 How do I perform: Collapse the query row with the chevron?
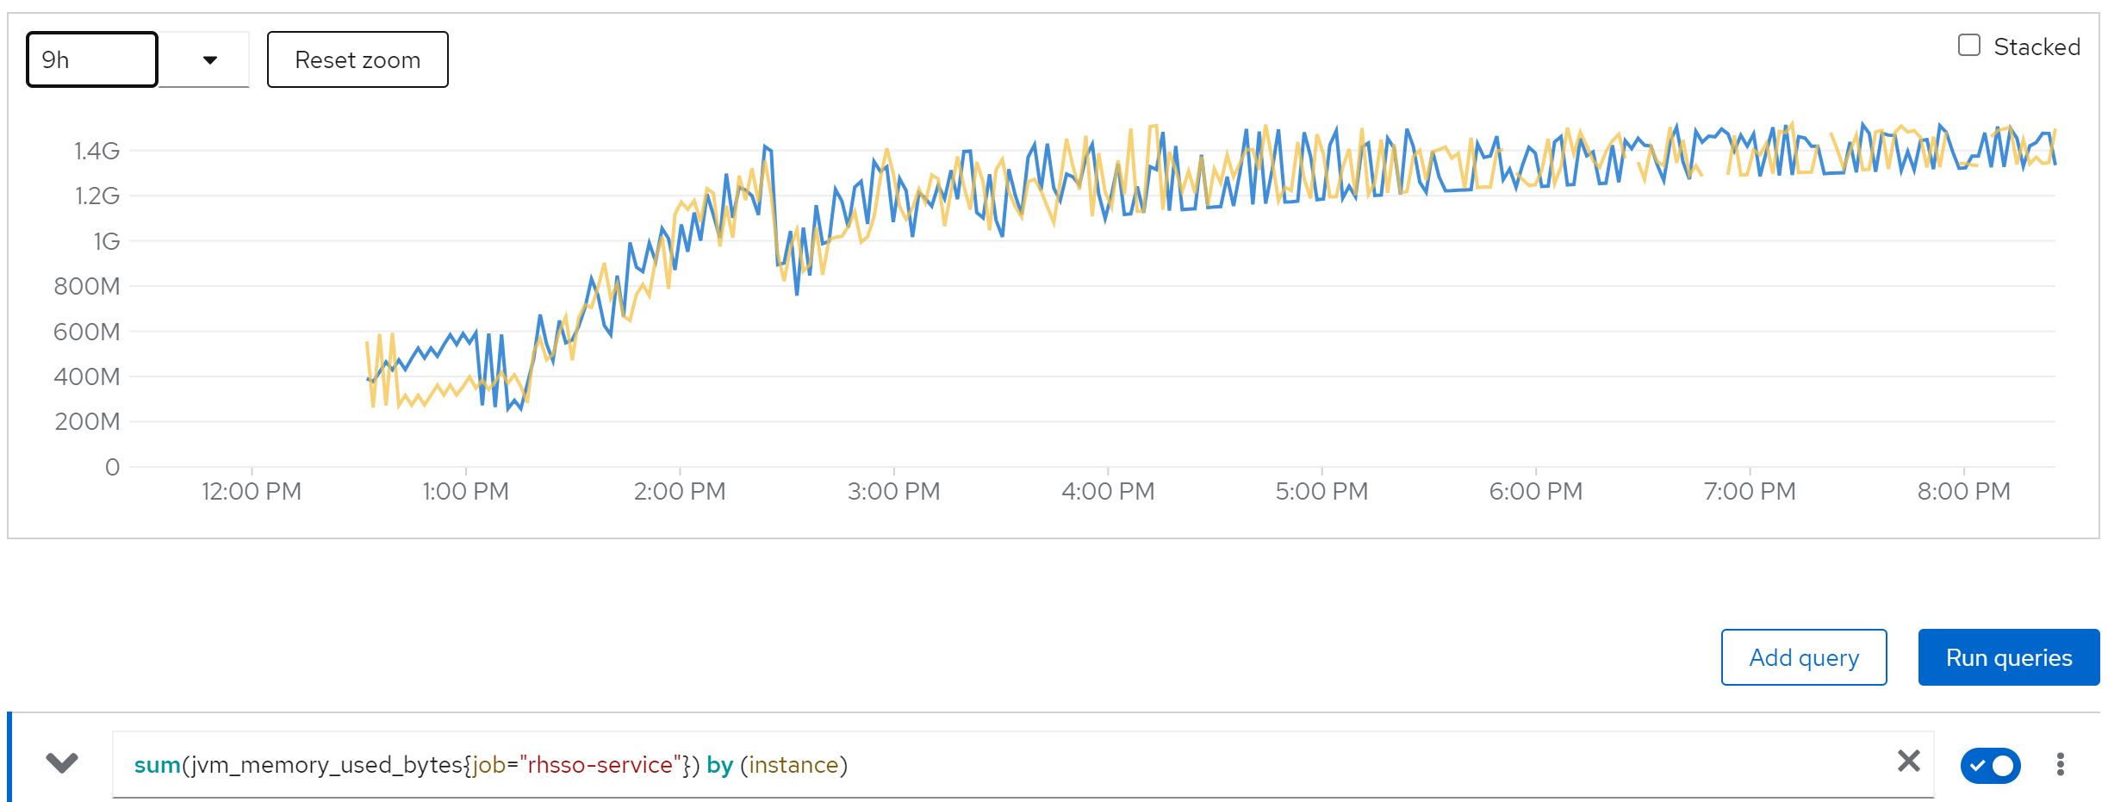(62, 763)
